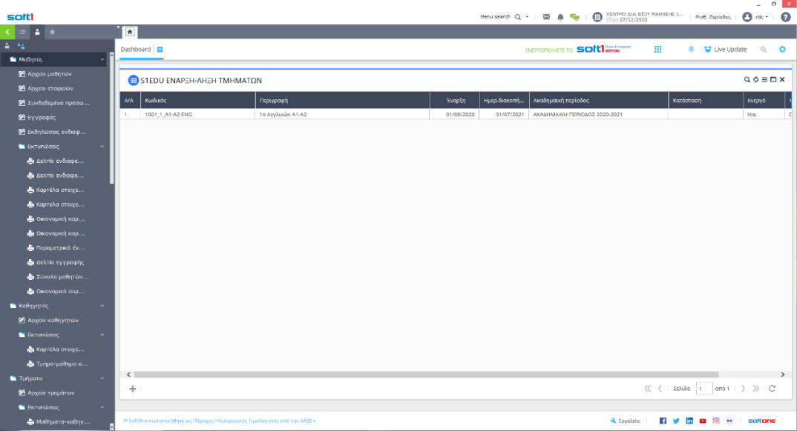Reload the grid using pager refresh icon
The height and width of the screenshot is (431, 797).
click(772, 388)
